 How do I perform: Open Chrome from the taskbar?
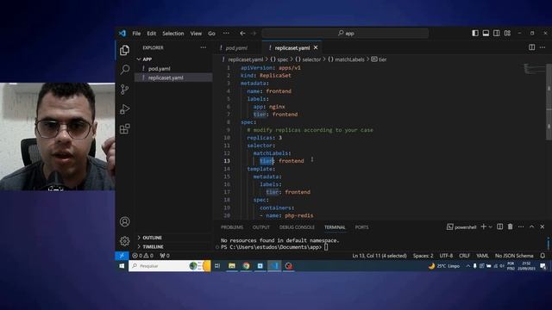246,266
